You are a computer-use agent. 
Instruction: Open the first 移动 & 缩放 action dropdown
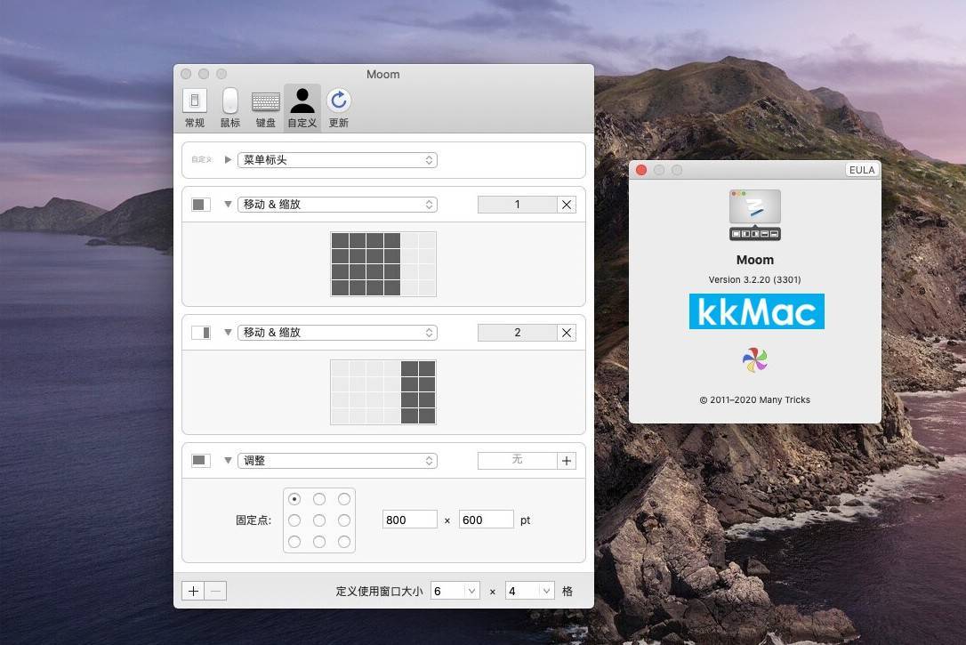coord(338,204)
